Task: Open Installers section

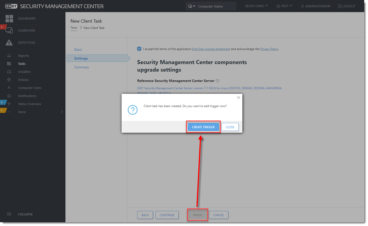Action: coord(24,72)
